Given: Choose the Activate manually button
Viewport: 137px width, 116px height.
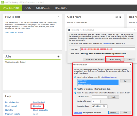Looking at the screenshot, I should (115, 60).
